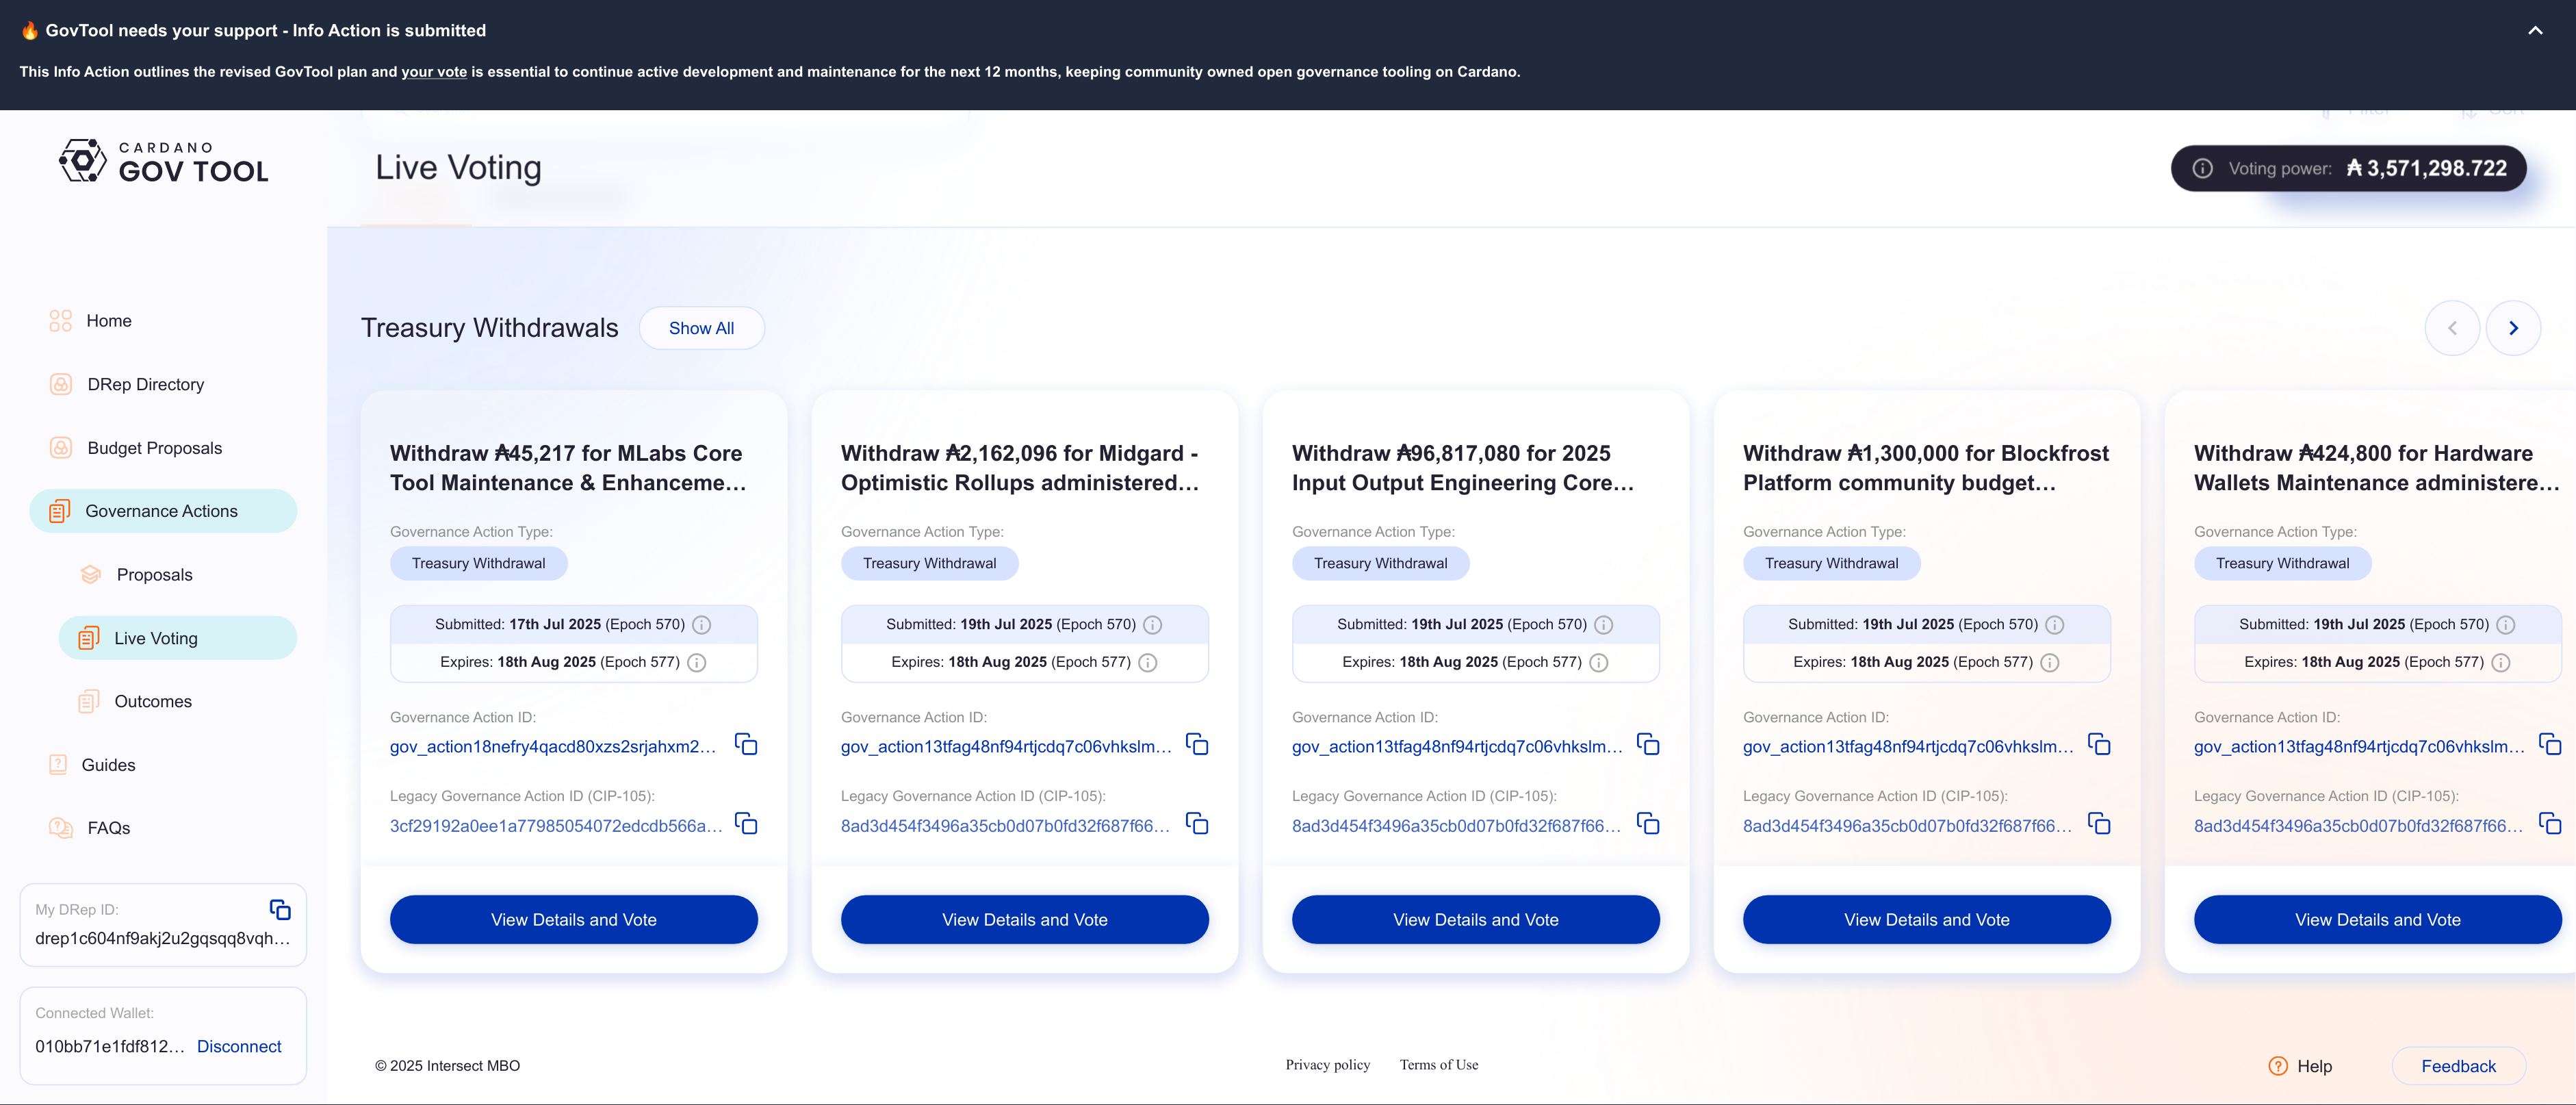Open Proposals submenu item
The height and width of the screenshot is (1105, 2576).
pyautogui.click(x=154, y=575)
